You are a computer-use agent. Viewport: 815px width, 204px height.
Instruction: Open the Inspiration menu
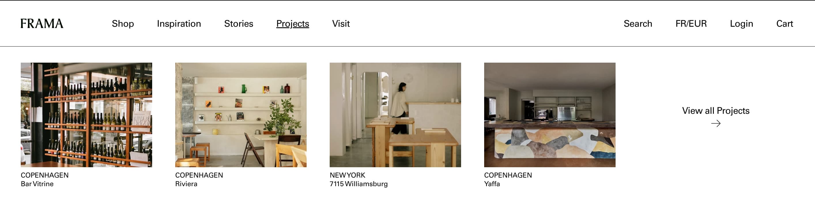pos(179,24)
